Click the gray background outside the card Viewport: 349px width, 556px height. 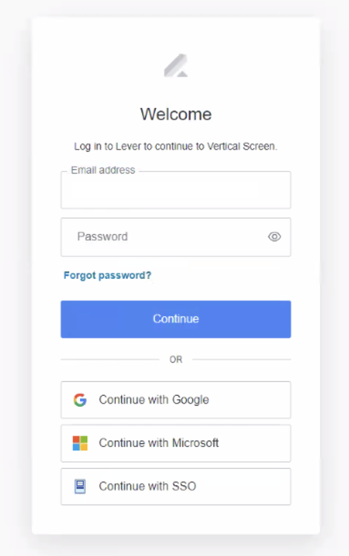[x=15, y=278]
